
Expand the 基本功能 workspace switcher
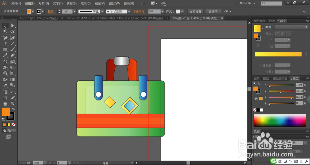click(x=248, y=3)
